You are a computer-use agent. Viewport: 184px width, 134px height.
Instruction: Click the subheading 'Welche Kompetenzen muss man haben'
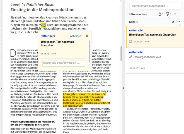point(33,122)
